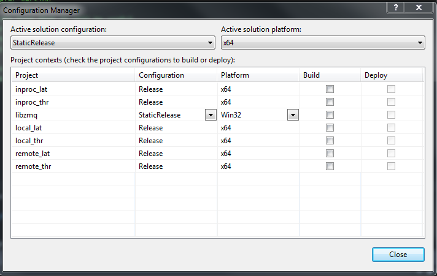Toggle Build checkbox for remote_lat
Viewport: 437px width, 276px height.
pyautogui.click(x=330, y=154)
